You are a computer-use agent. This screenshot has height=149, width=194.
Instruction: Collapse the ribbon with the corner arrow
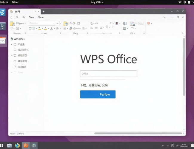pyautogui.click(x=182, y=33)
